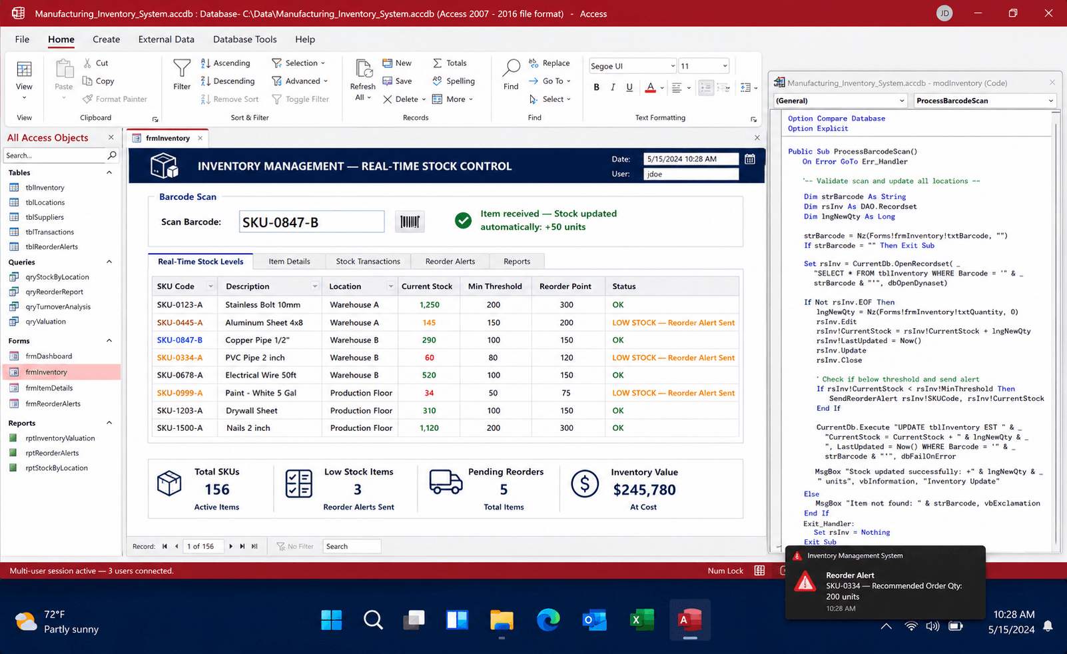Open Microsoft Edge from the taskbar
Image resolution: width=1067 pixels, height=654 pixels.
(548, 620)
